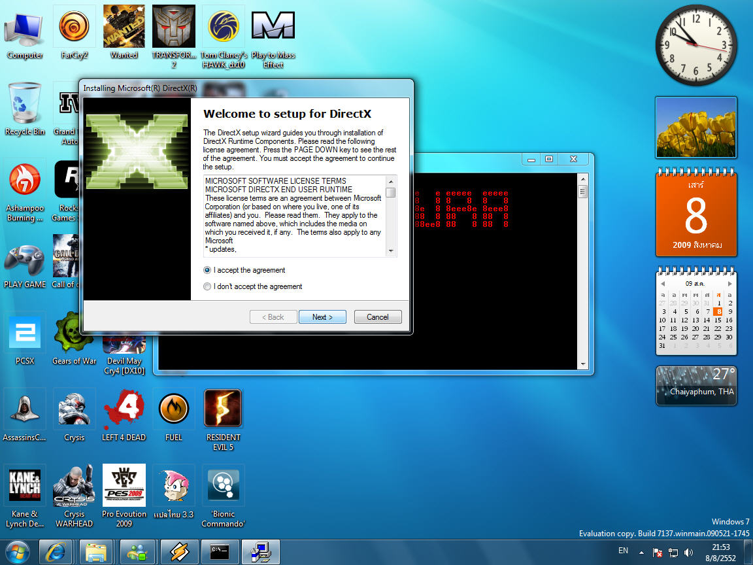The width and height of the screenshot is (753, 565).
Task: Click the Next button in DirectX setup
Action: click(322, 317)
